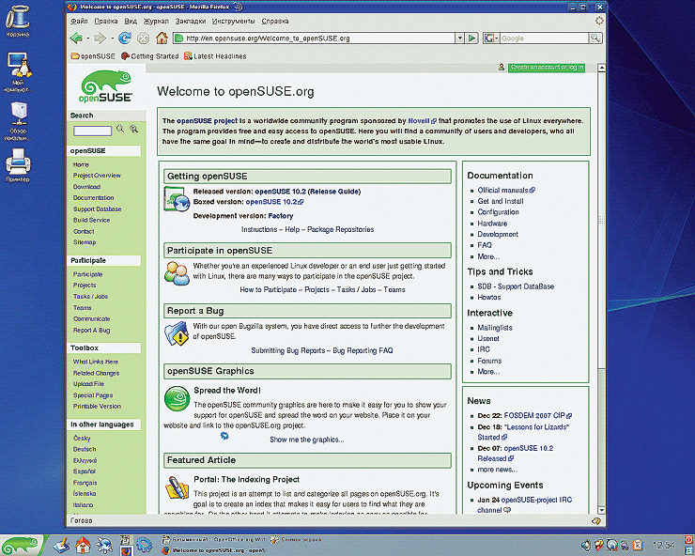Open the Правка menu

pos(106,21)
